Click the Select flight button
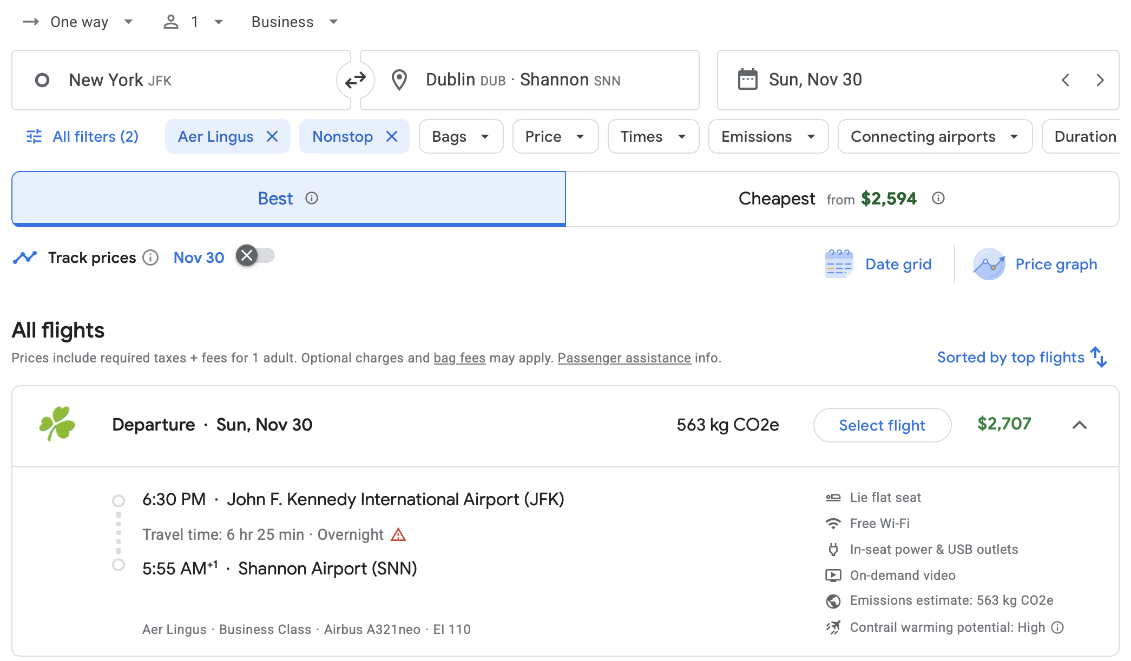This screenshot has width=1131, height=661. click(882, 425)
